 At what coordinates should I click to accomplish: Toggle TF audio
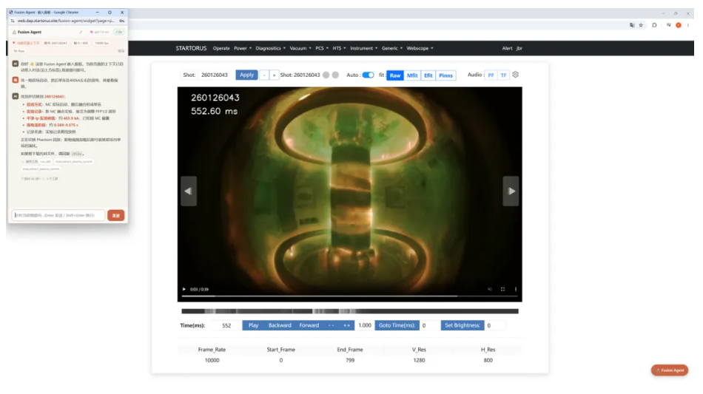tap(503, 75)
